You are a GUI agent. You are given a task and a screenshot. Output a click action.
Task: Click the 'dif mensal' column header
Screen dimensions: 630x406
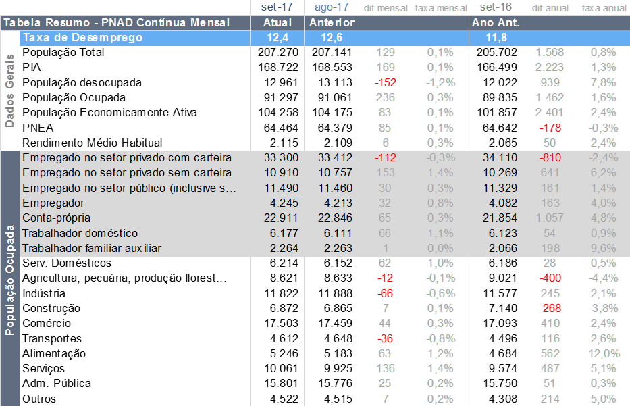pyautogui.click(x=386, y=8)
